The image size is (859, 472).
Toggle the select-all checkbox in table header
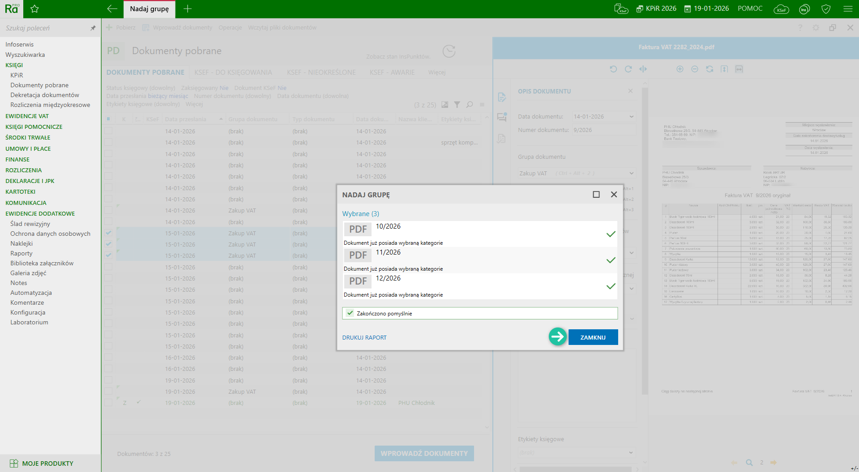pyautogui.click(x=108, y=119)
